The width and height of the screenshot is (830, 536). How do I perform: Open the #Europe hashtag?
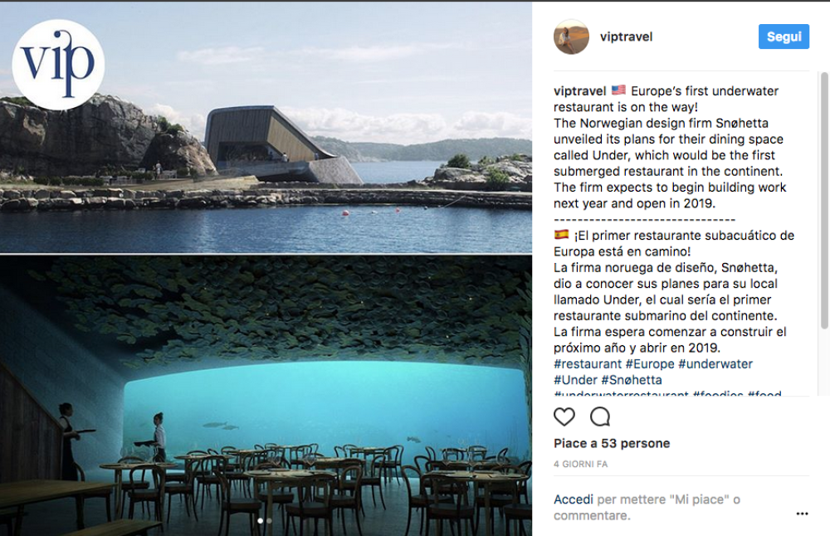pos(650,364)
